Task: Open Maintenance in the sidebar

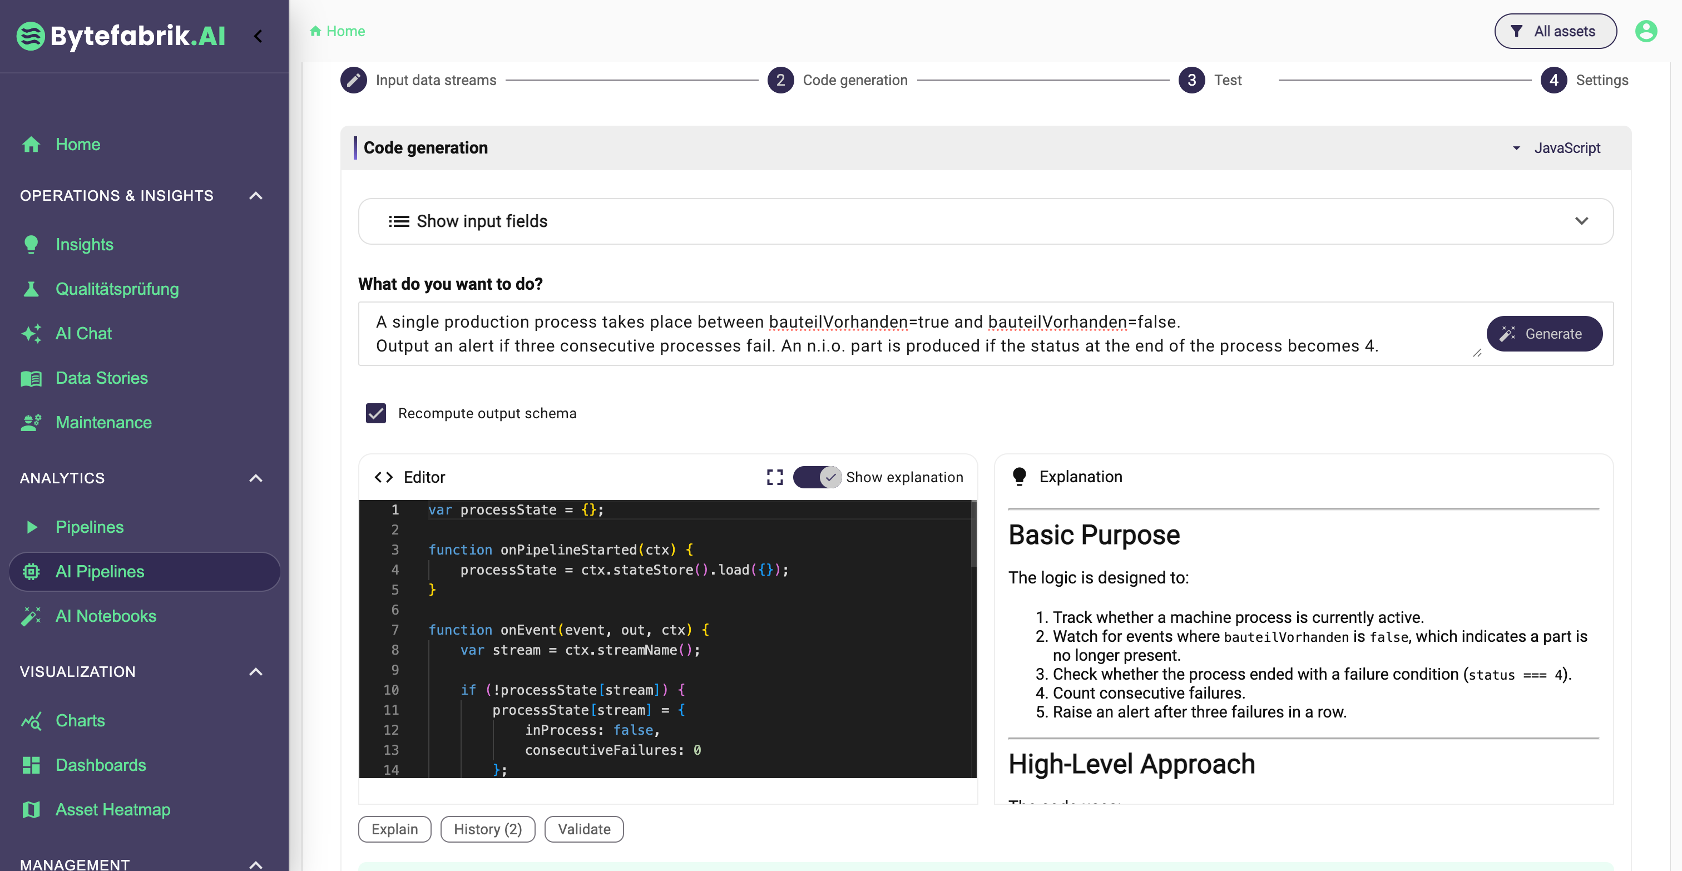Action: (103, 423)
